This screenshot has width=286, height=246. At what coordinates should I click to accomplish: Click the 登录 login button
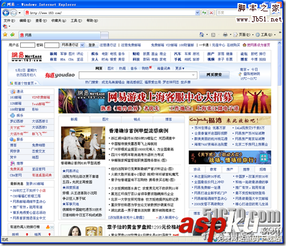point(92,45)
